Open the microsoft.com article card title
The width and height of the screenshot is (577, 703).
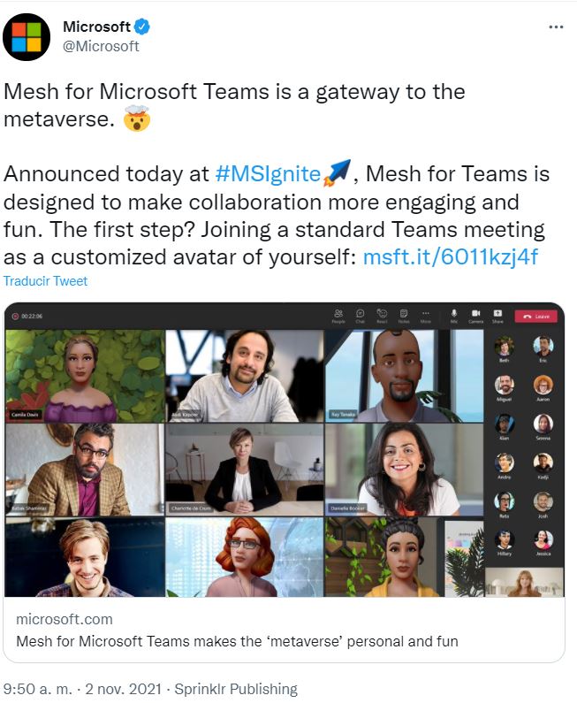pyautogui.click(x=237, y=641)
